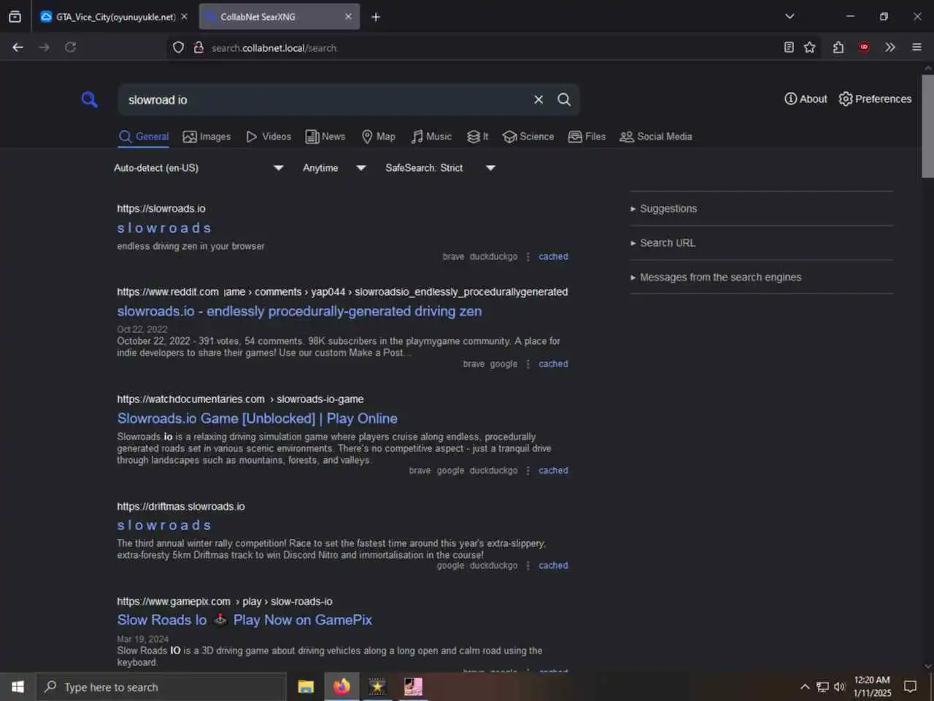
Task: Click the SearXNG magnifier logo icon
Action: point(89,99)
